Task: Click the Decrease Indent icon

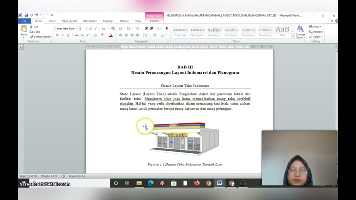Action: click(146, 29)
